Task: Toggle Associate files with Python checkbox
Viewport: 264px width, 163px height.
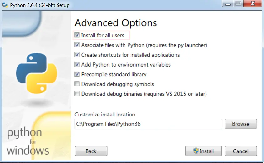Action: [x=77, y=45]
